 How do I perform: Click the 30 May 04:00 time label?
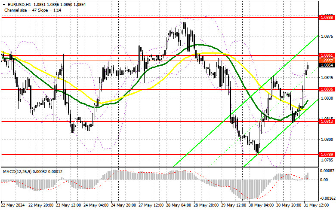point(261,205)
